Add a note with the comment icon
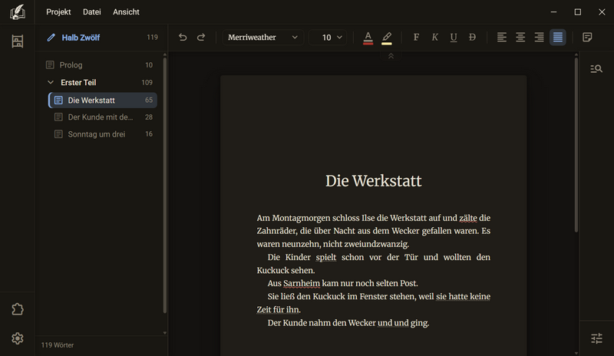The height and width of the screenshot is (356, 614). click(587, 37)
